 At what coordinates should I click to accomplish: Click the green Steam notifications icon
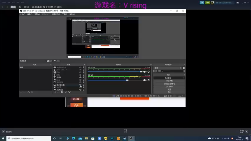pos(207,3)
